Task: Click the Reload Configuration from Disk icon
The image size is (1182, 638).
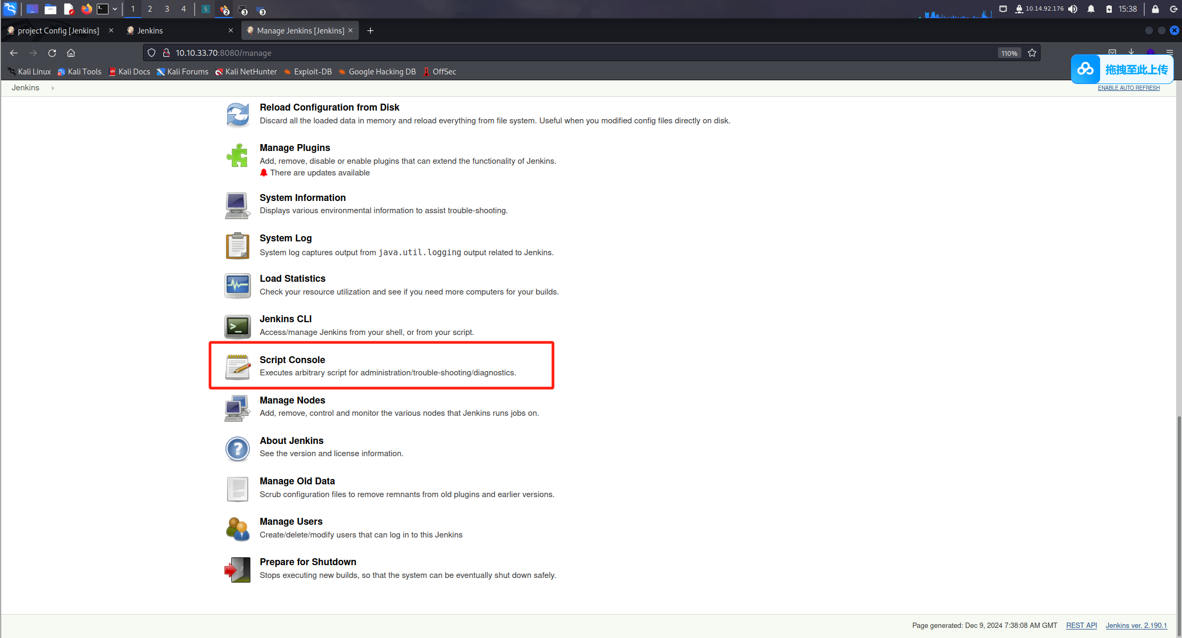Action: pos(237,114)
